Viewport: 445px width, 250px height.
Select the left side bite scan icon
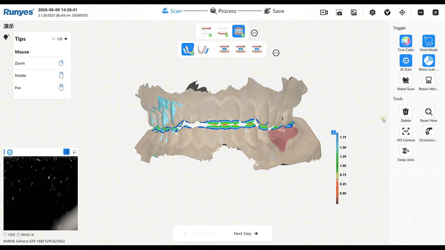click(188, 49)
